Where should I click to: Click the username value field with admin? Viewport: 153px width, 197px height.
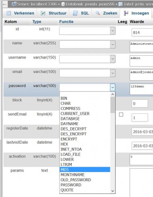[141, 61]
